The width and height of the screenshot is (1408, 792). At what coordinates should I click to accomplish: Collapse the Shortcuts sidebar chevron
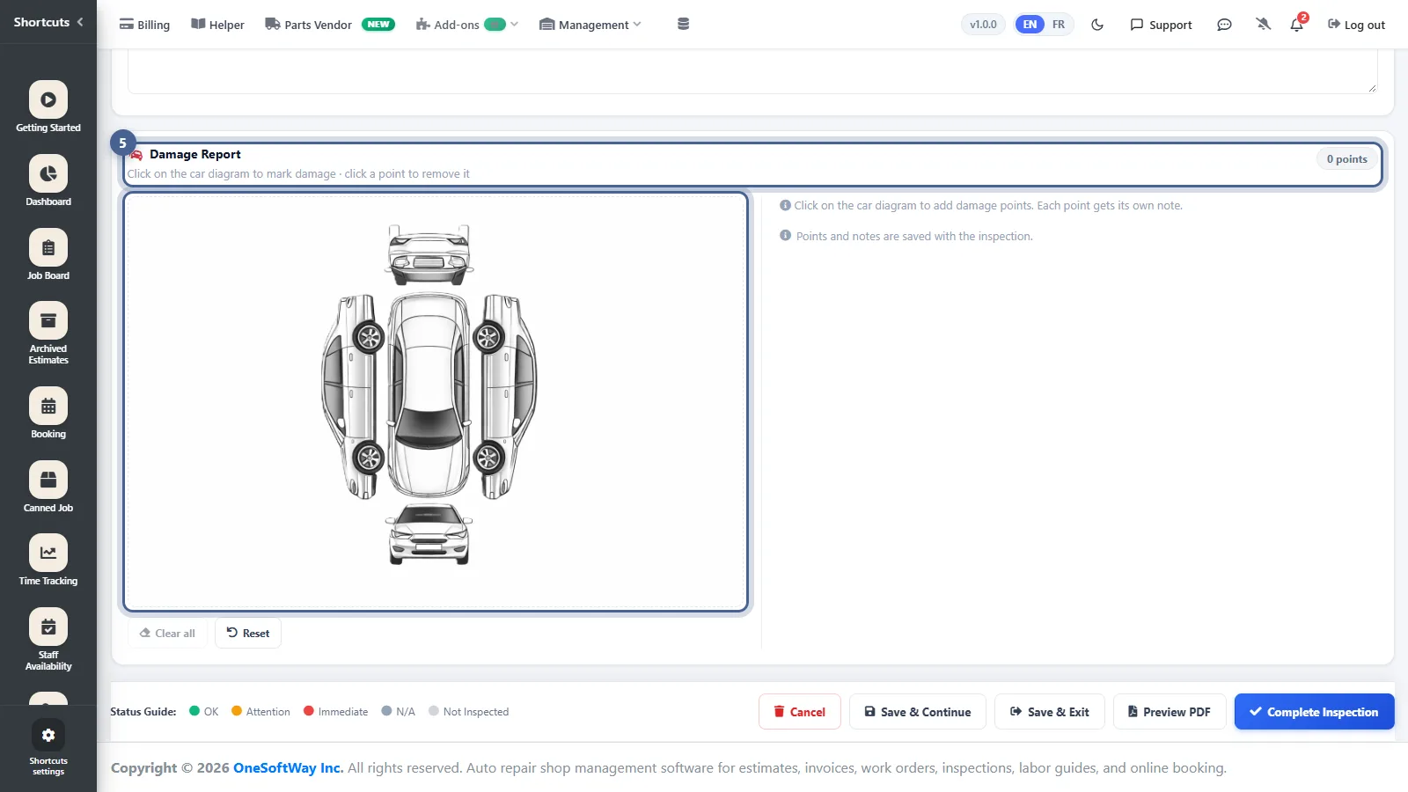(80, 22)
